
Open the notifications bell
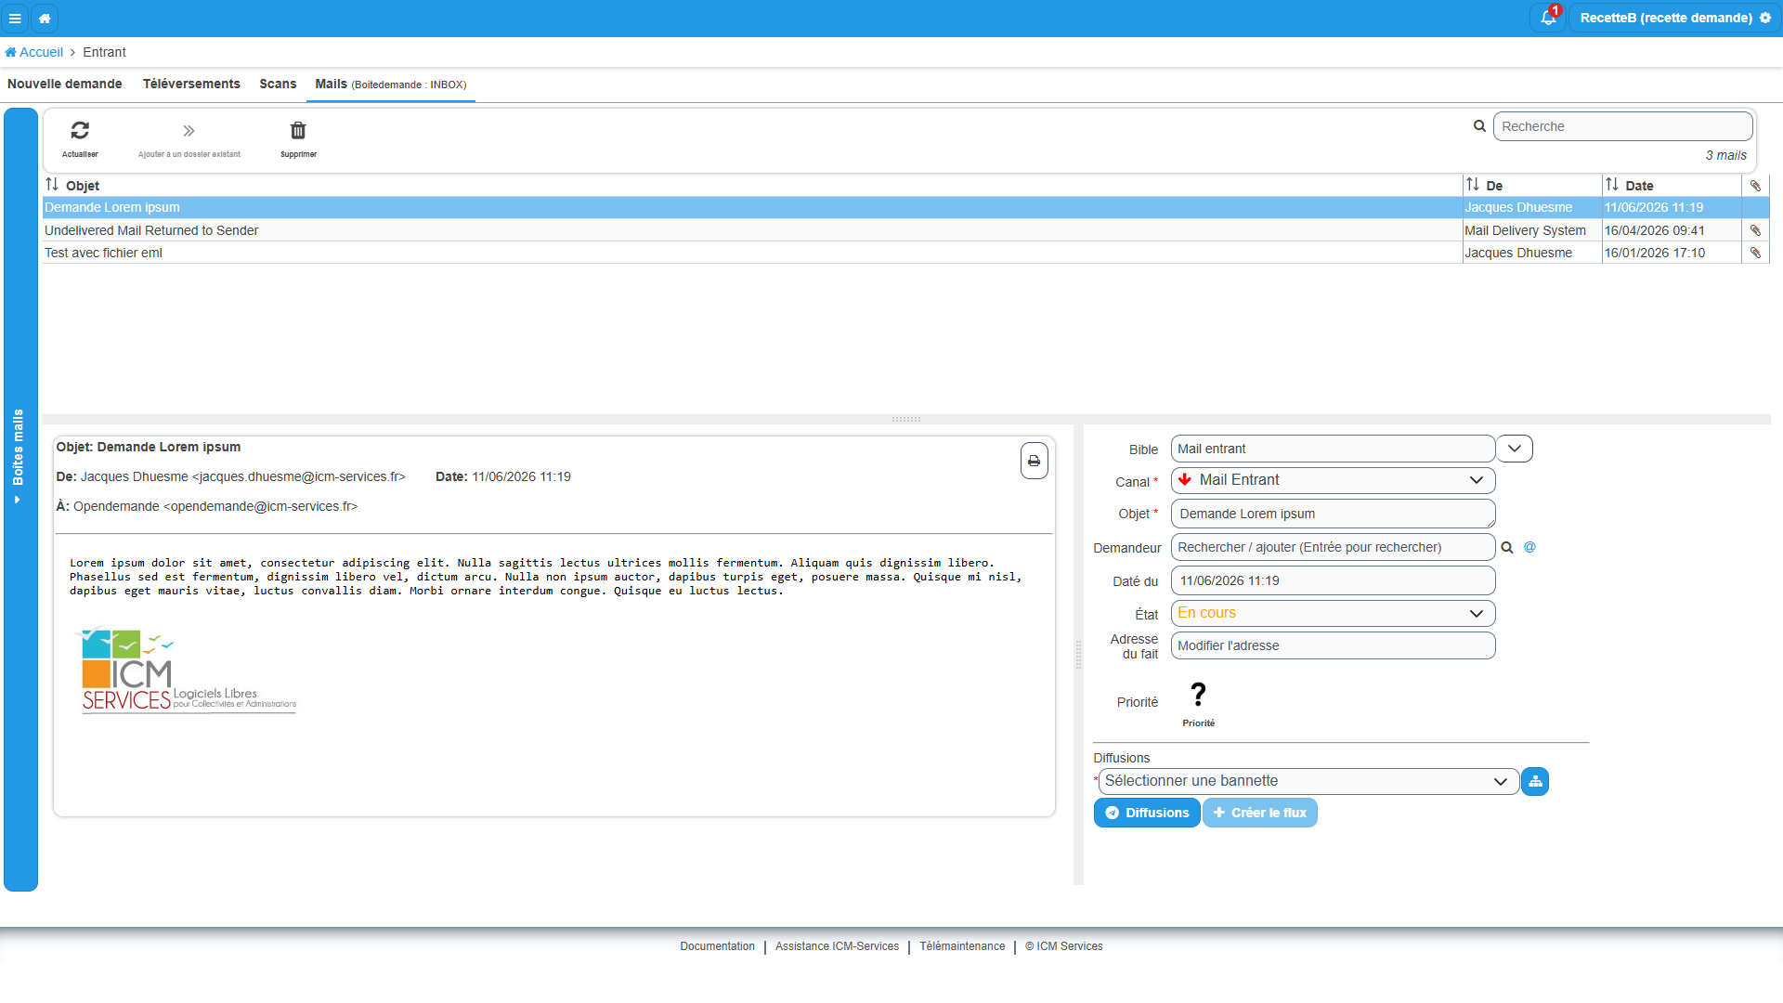point(1548,18)
